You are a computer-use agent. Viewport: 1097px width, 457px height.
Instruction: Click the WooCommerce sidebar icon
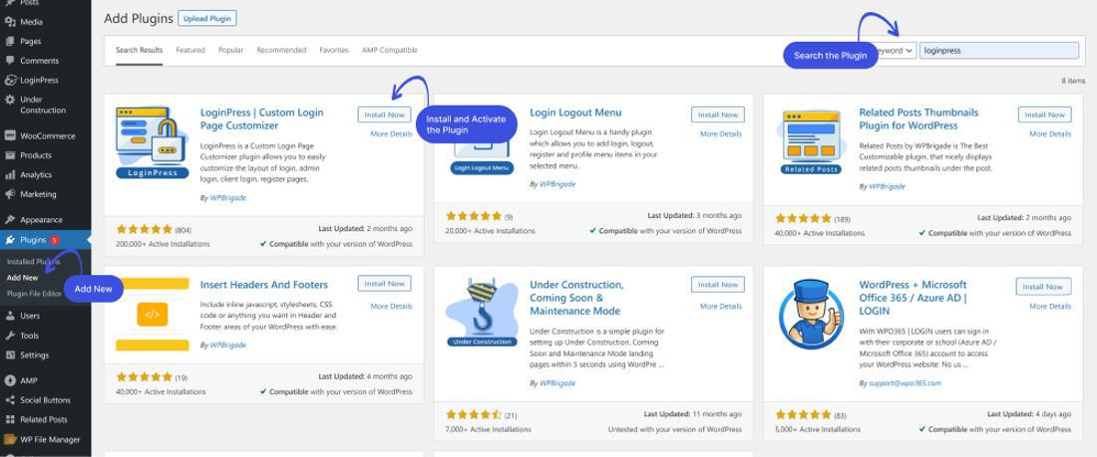[x=10, y=135]
